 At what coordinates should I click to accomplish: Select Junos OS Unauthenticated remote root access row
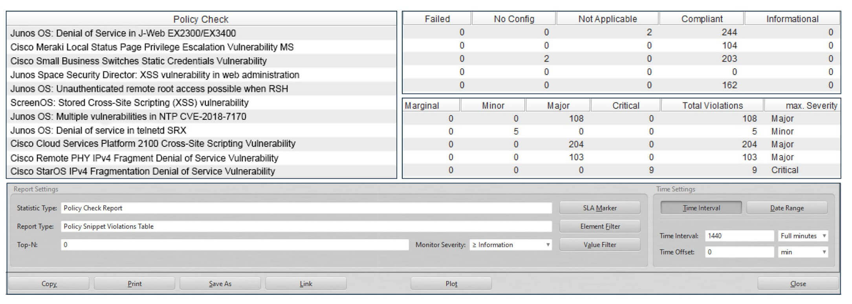(202, 89)
